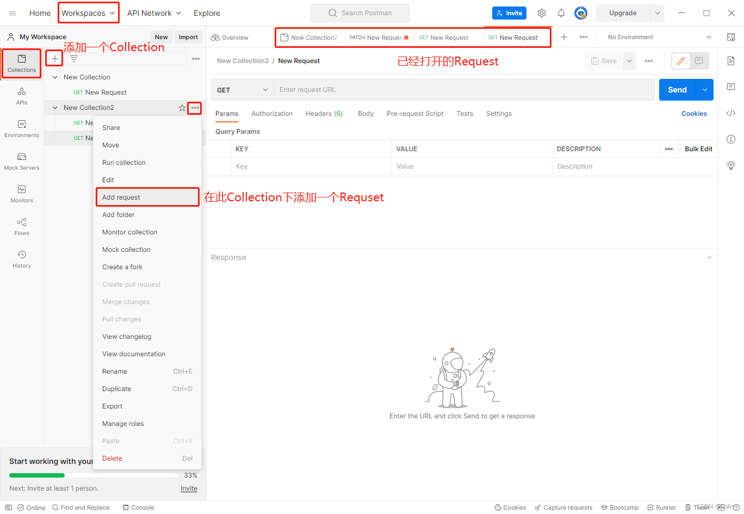Open the params column options dots
Screen dimensions: 744x514
(669, 149)
